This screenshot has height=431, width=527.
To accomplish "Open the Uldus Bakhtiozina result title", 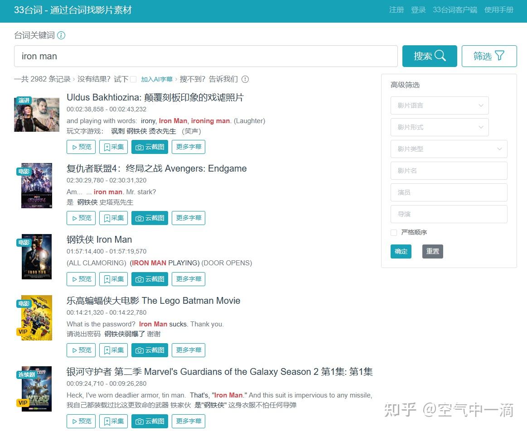I will coord(155,98).
